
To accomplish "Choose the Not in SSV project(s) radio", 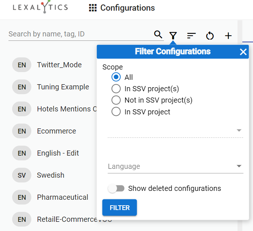I will click(x=116, y=100).
